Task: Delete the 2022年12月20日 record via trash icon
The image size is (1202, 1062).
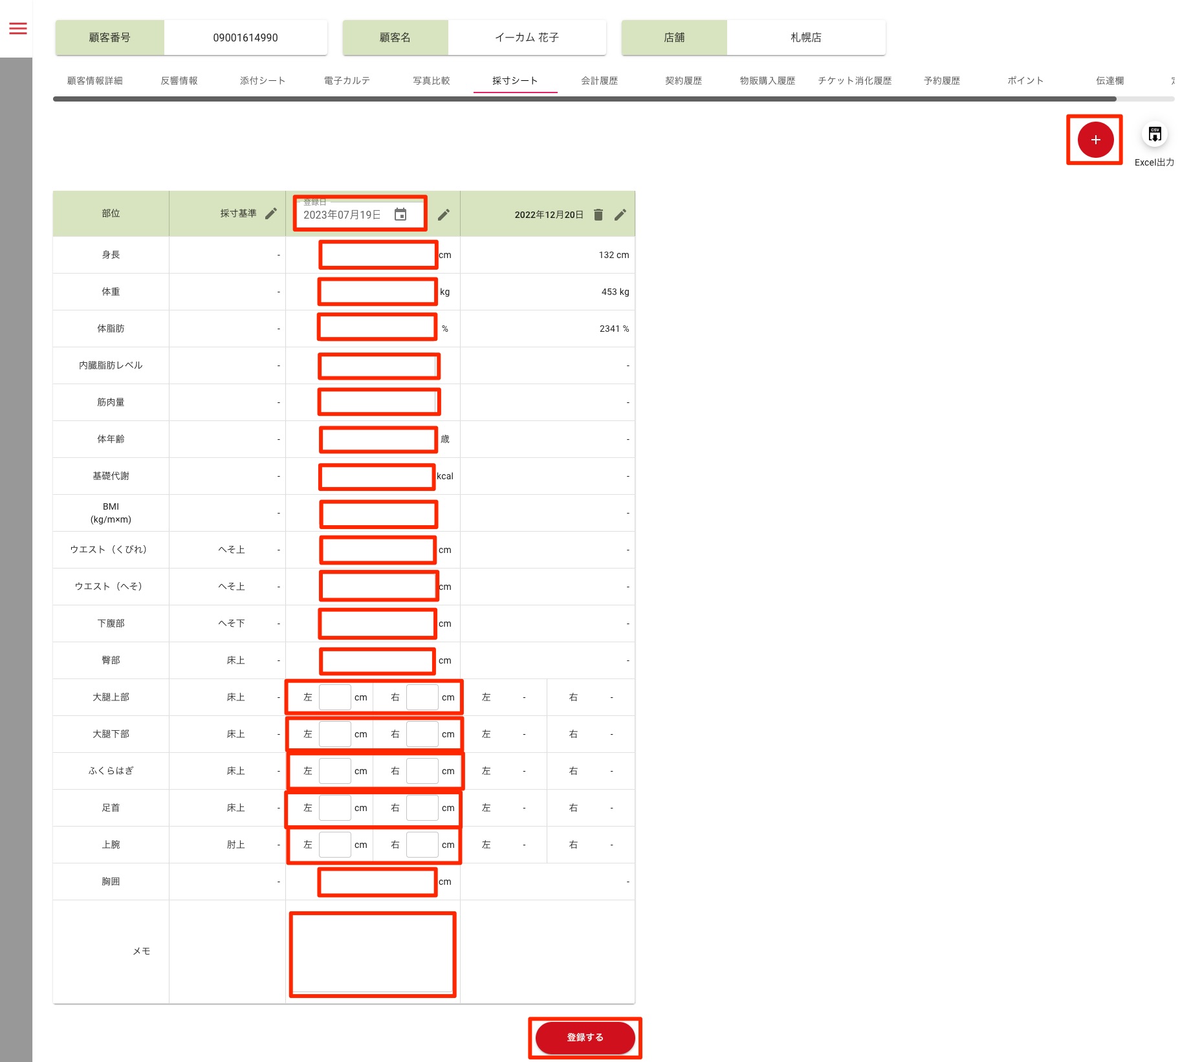Action: tap(598, 215)
